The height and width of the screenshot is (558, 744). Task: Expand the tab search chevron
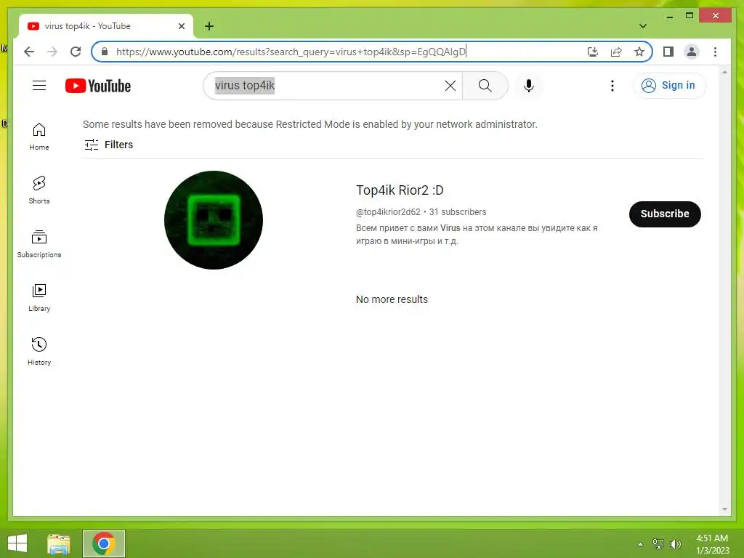point(642,26)
